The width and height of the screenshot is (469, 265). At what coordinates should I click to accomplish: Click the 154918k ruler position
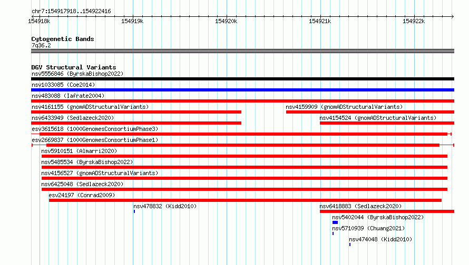[39, 21]
